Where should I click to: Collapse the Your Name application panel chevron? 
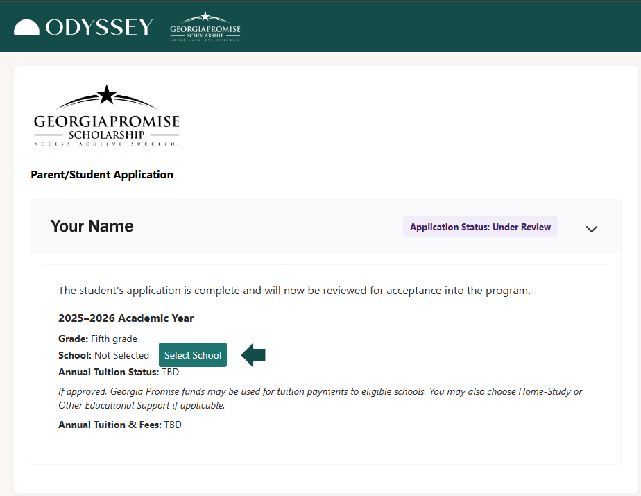pos(592,229)
